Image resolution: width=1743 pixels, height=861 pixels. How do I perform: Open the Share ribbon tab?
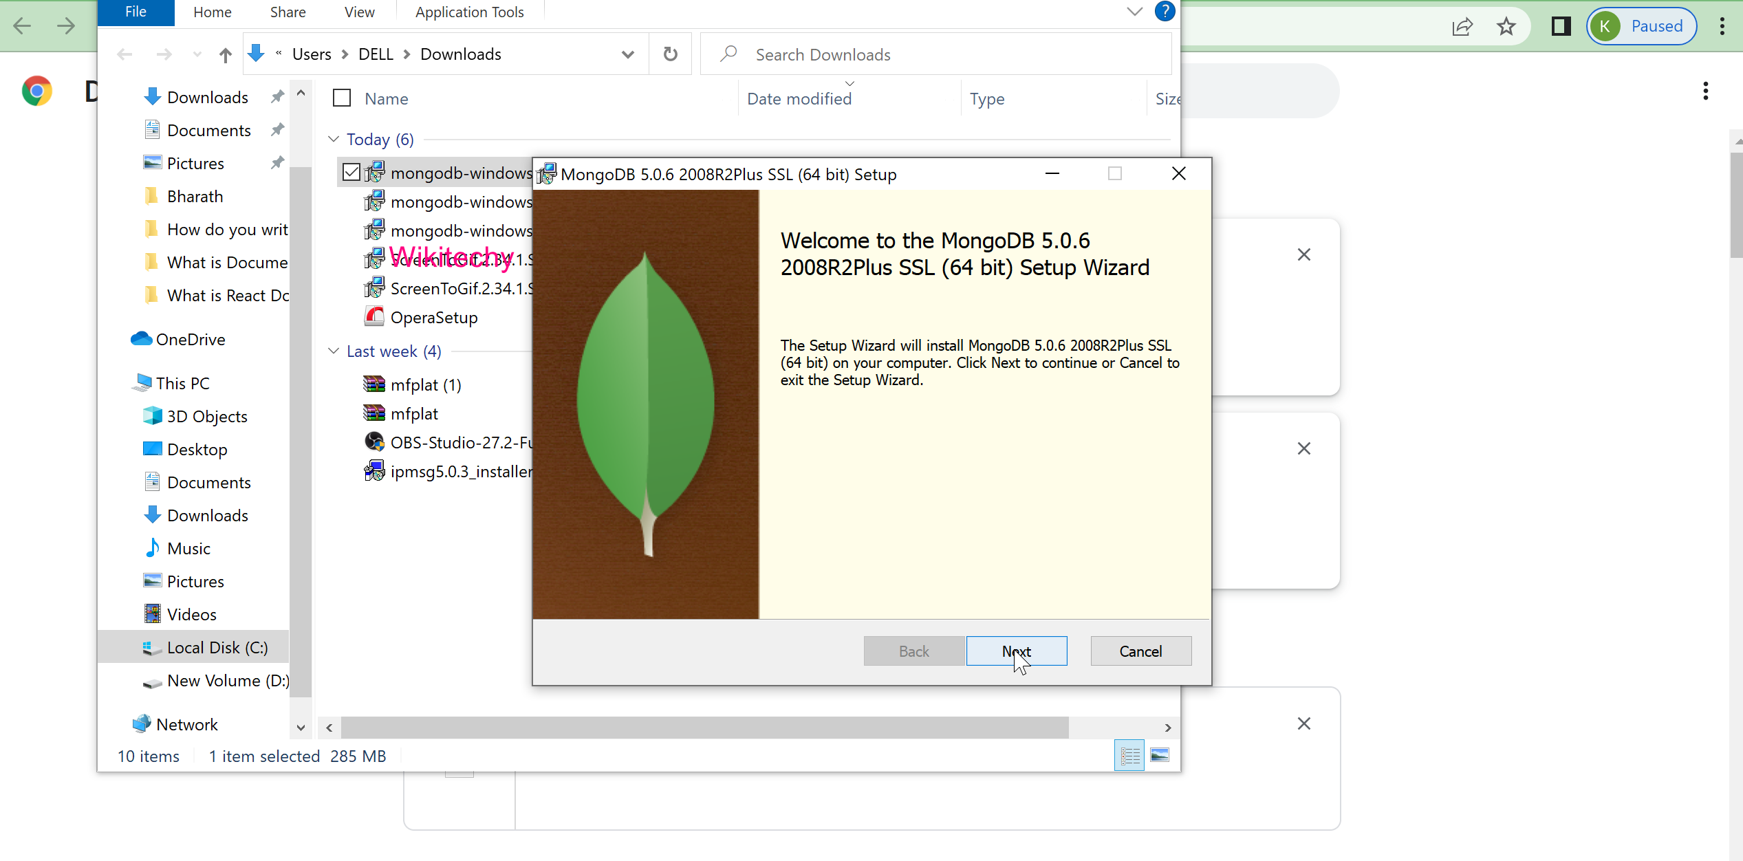[288, 12]
